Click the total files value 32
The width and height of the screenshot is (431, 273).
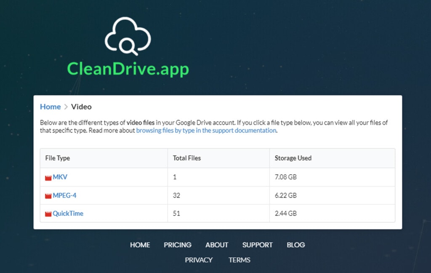176,195
